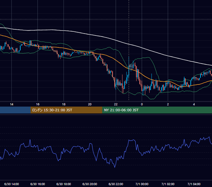Click the 18 hour axis label
212x187 pixels.
click(64, 104)
